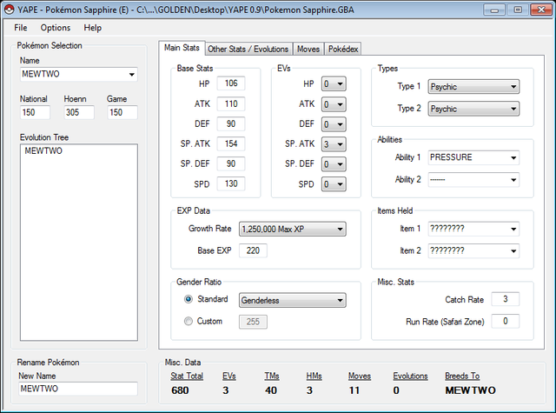Open the Help menu

coord(93,28)
